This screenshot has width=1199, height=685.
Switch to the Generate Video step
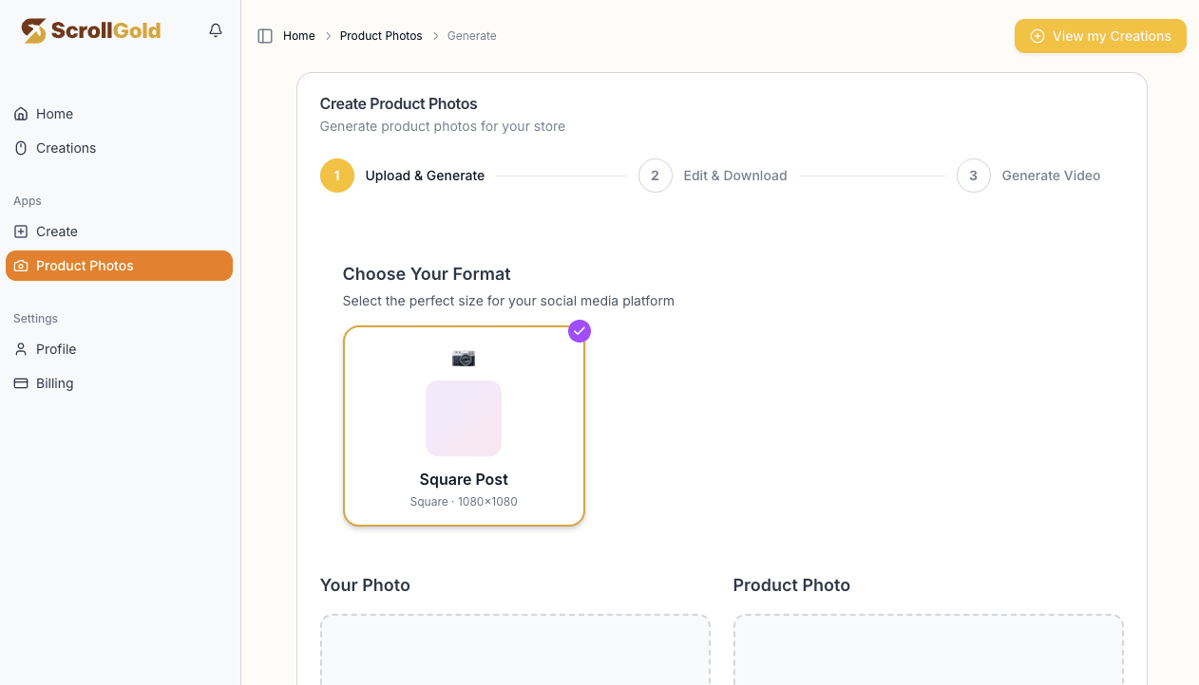(1051, 176)
